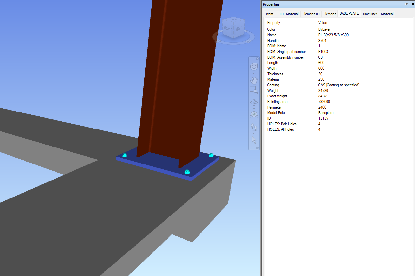Switch to the IFC Material tab
Image resolution: width=415 pixels, height=276 pixels.
point(289,14)
